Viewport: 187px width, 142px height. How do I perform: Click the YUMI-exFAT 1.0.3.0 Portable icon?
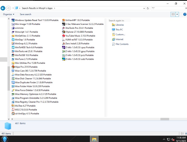[63, 40]
